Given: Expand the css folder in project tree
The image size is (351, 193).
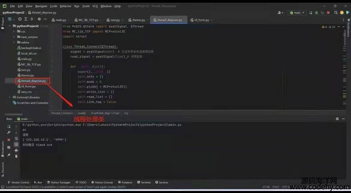Looking at the screenshot, I should tap(14, 31).
